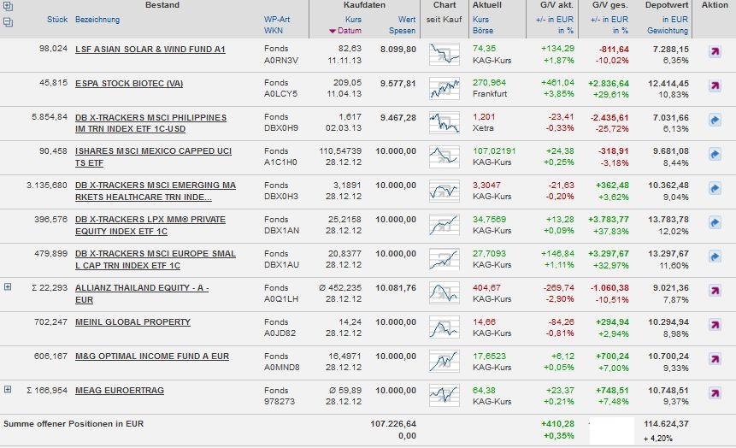Click action icon for ESPA Stock Biotec
Screen dimensions: 736x448
(715, 87)
